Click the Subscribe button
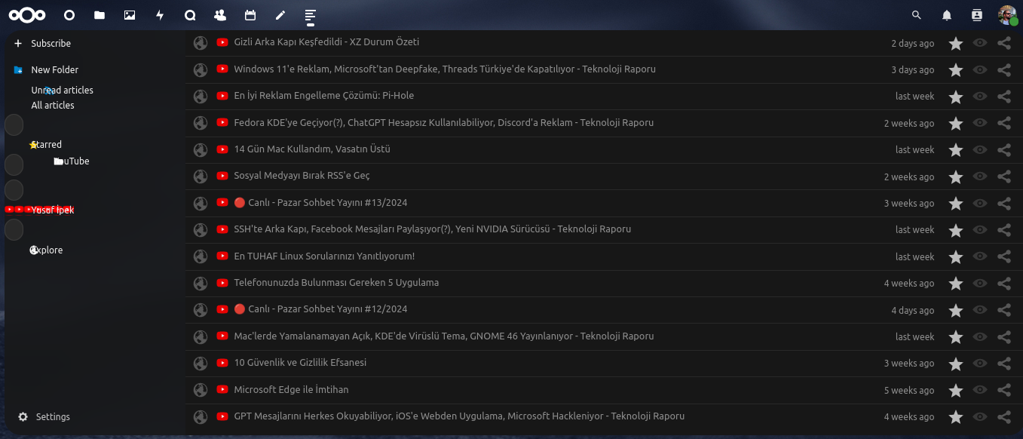Screen dimensions: 1023x439 tap(51, 44)
